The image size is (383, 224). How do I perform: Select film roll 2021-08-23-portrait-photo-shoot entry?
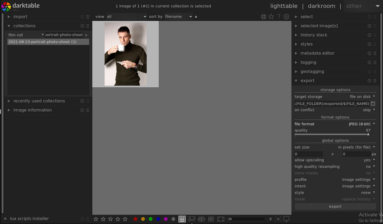tap(48, 42)
